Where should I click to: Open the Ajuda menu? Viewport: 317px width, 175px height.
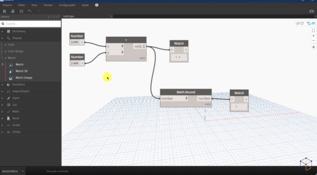pos(85,5)
